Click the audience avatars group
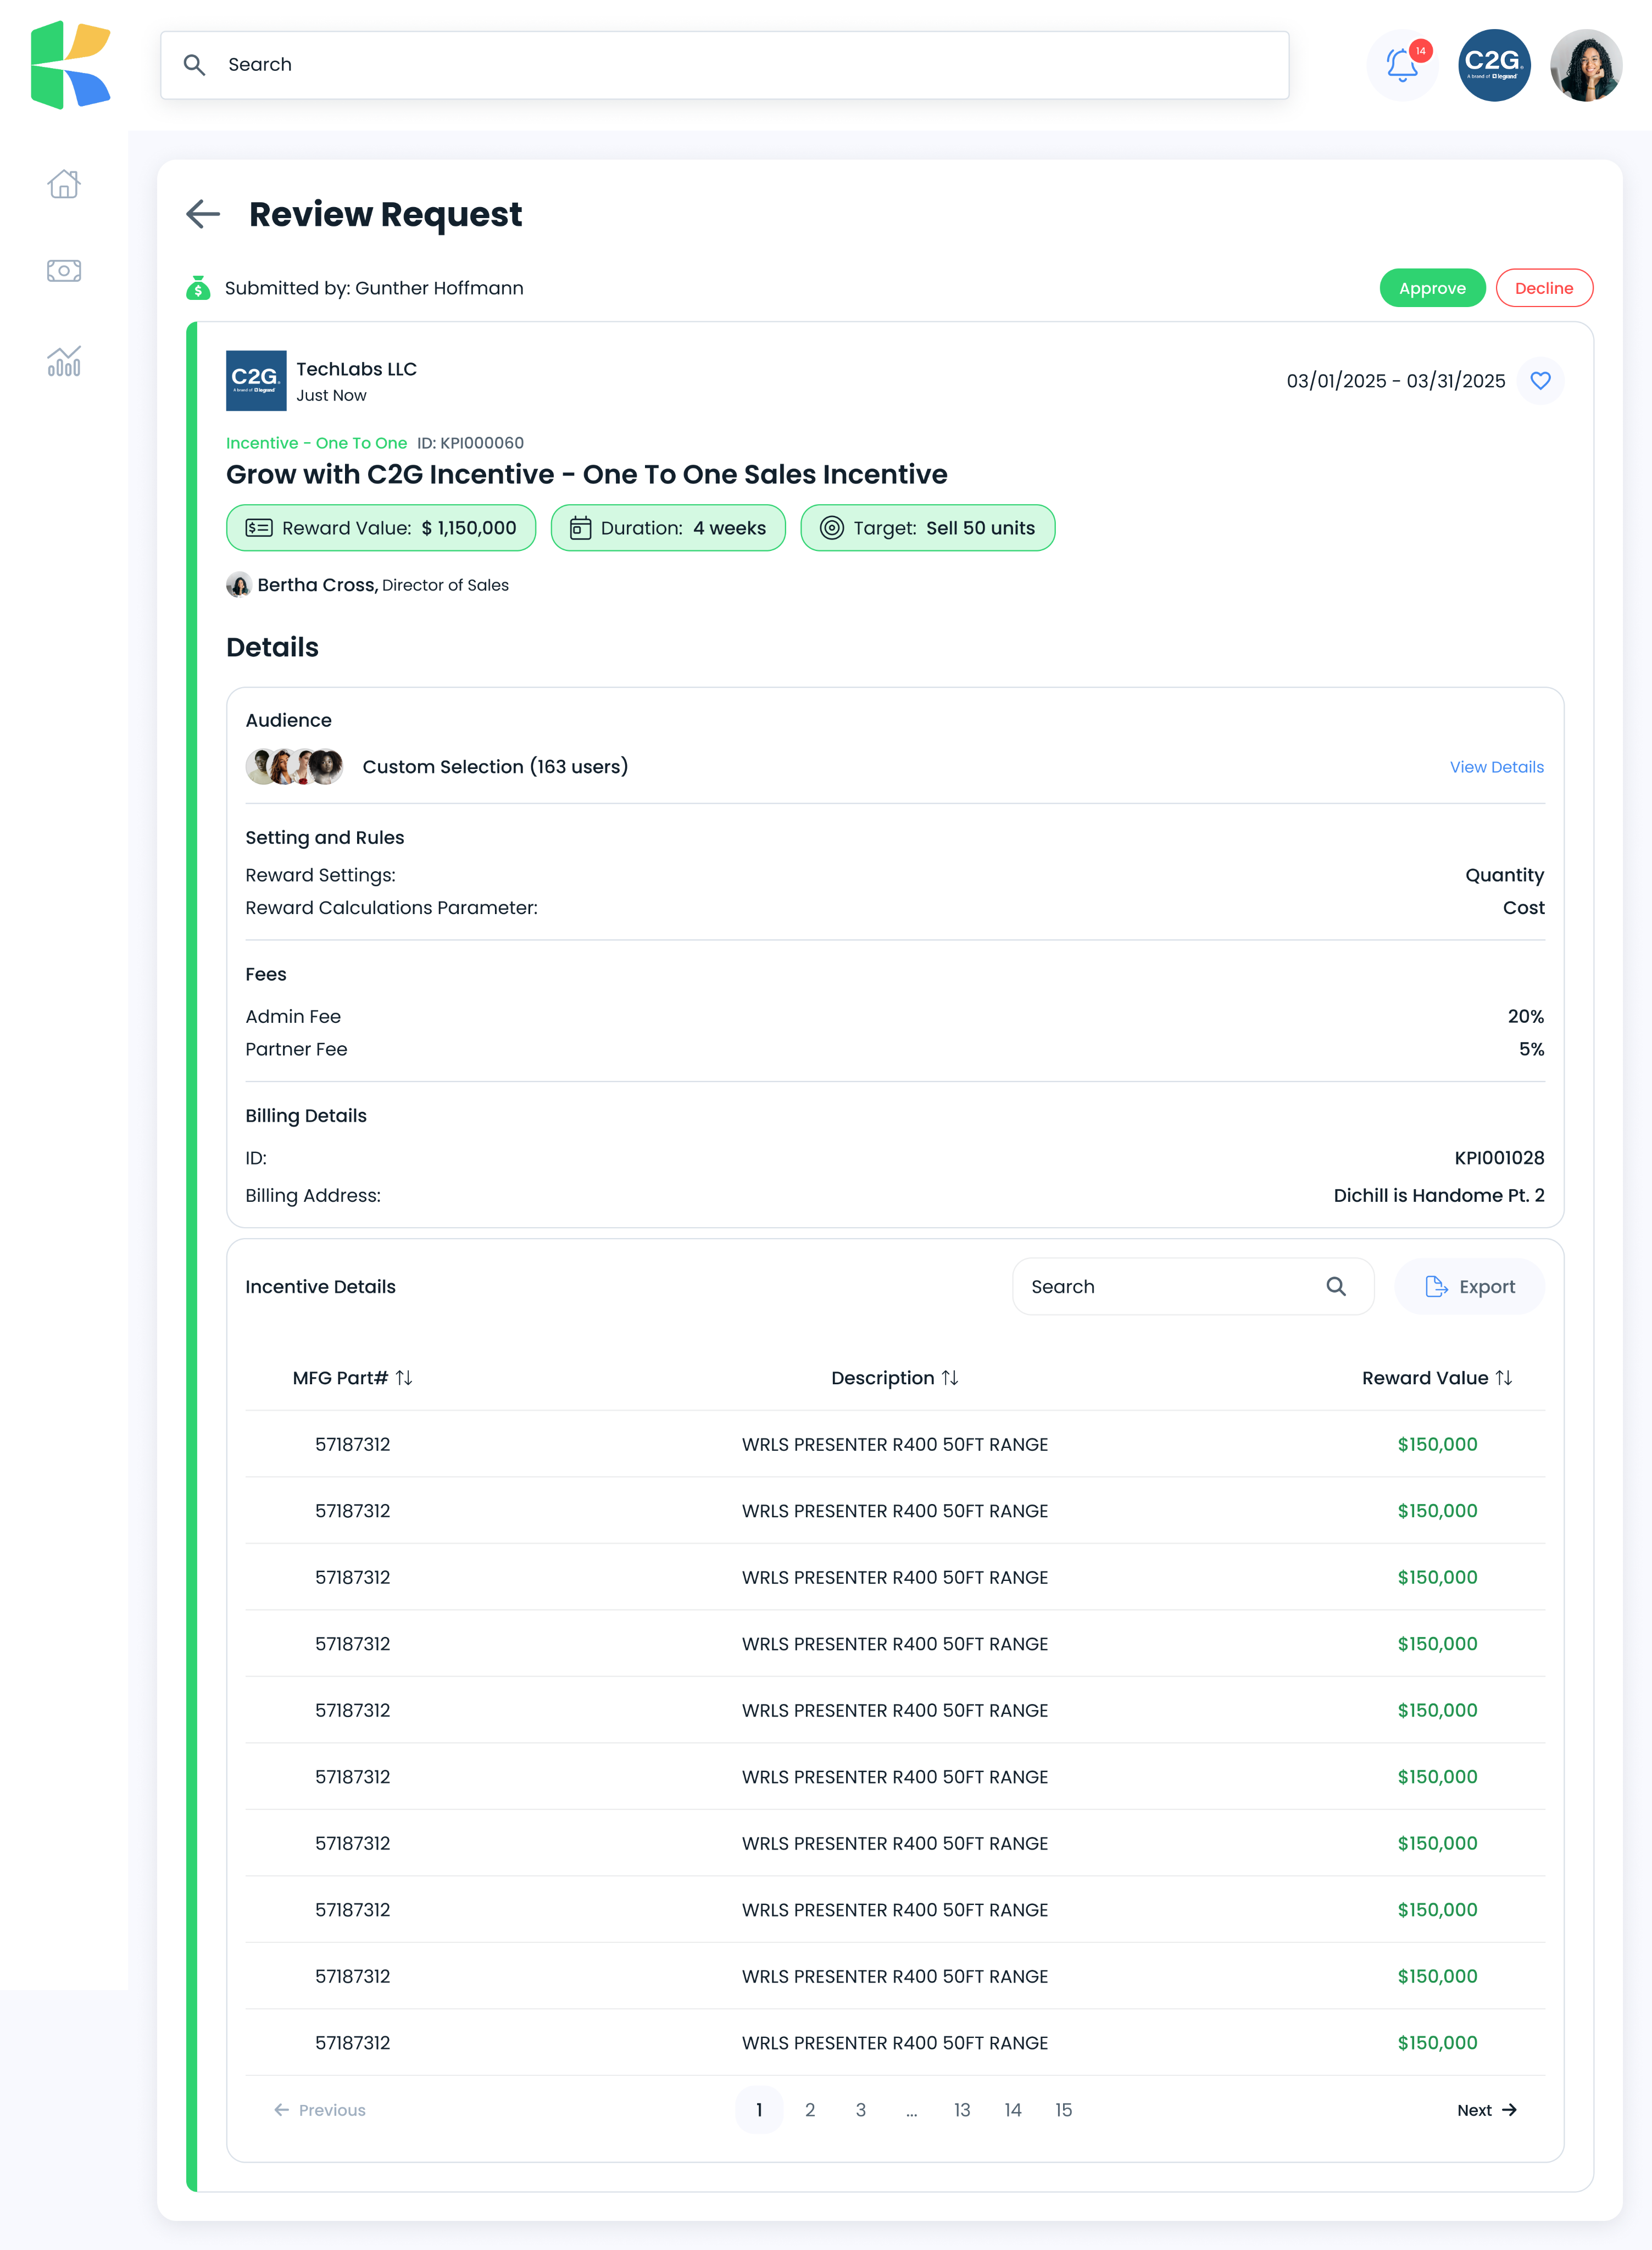1652x2250 pixels. [295, 767]
